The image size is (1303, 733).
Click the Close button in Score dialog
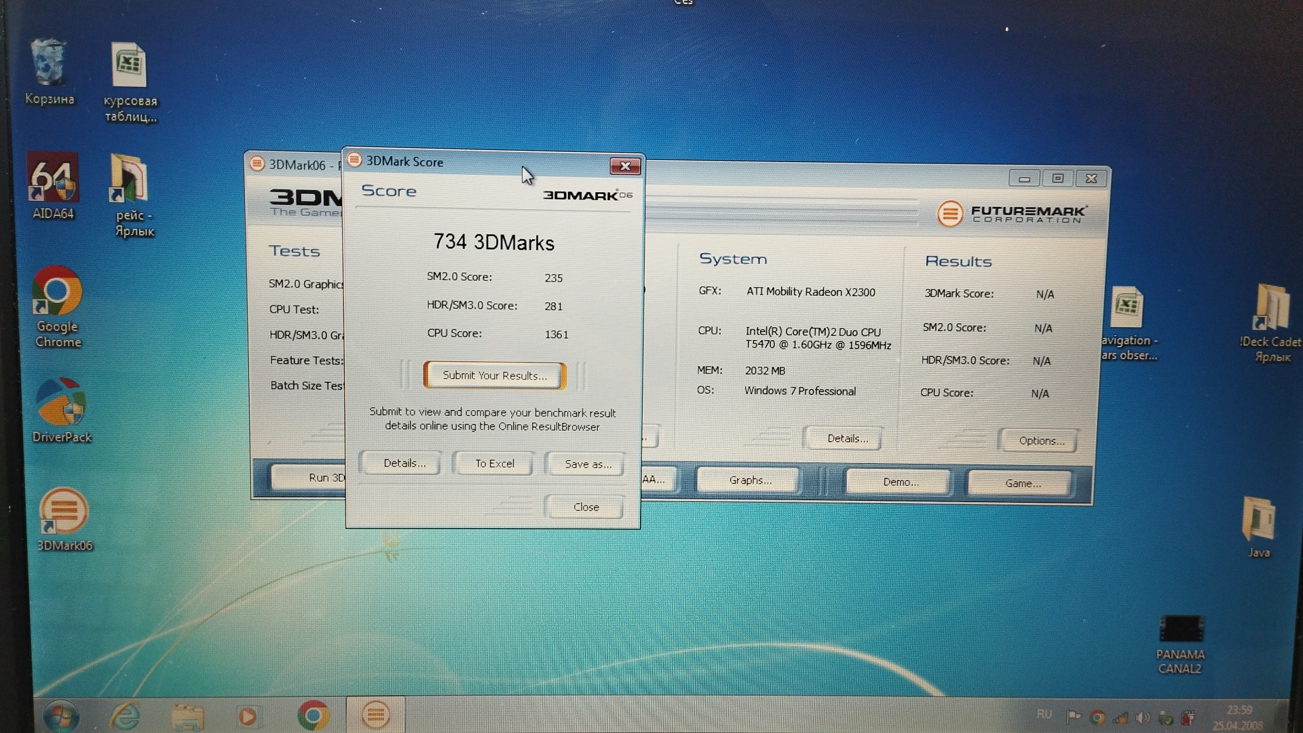click(x=586, y=507)
